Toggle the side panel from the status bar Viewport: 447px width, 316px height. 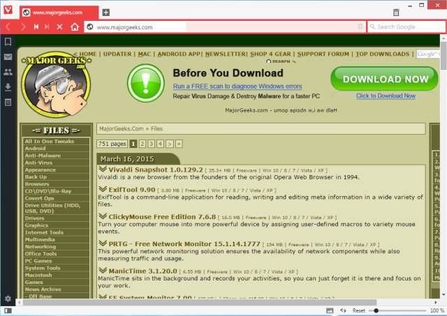click(x=7, y=310)
